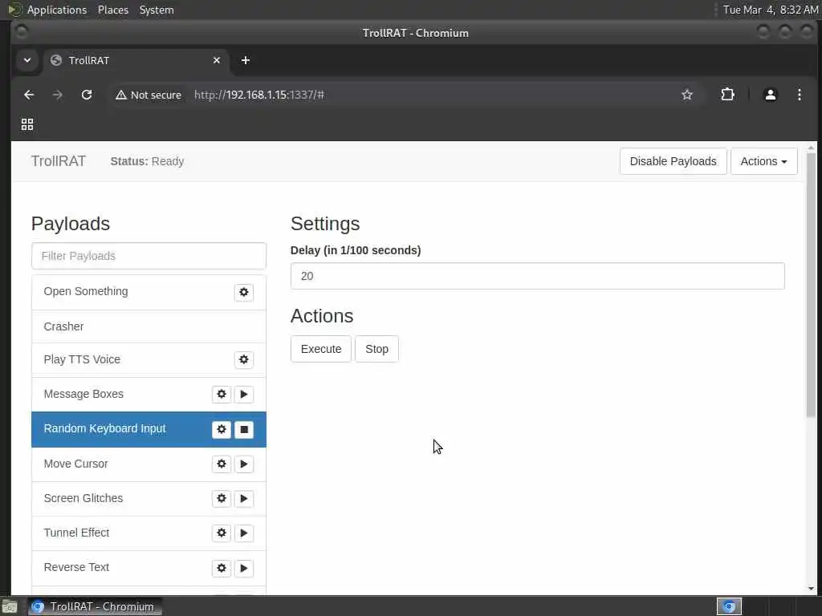Open Reverse Text settings gear
The image size is (822, 616).
point(222,569)
